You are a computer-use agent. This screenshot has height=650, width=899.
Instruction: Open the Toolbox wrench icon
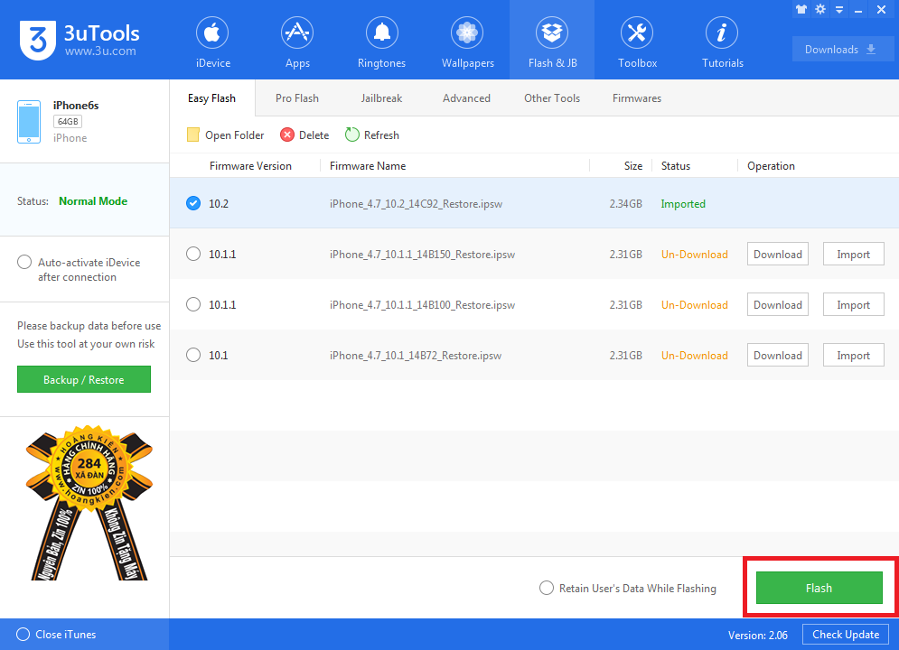pyautogui.click(x=637, y=34)
